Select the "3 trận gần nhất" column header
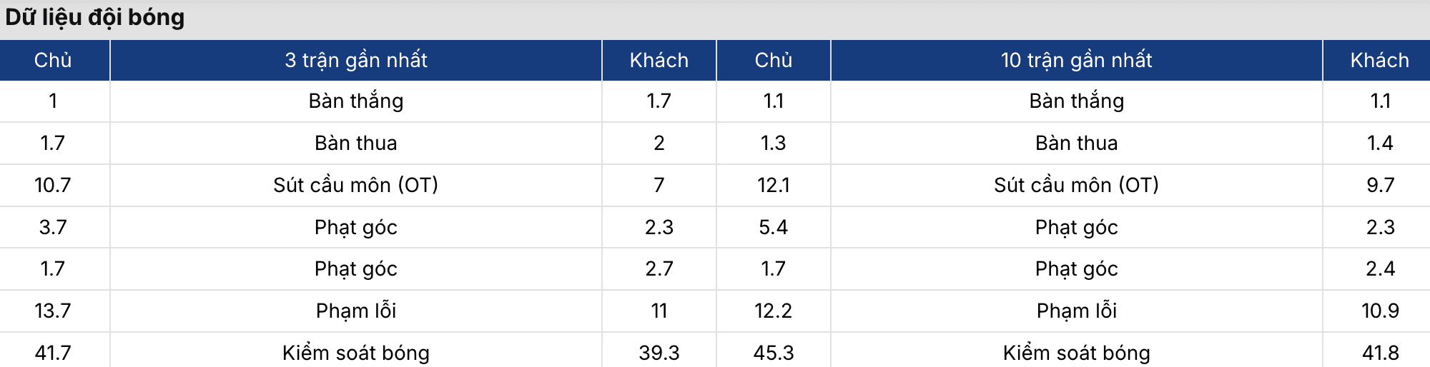1430x367 pixels. (x=355, y=60)
